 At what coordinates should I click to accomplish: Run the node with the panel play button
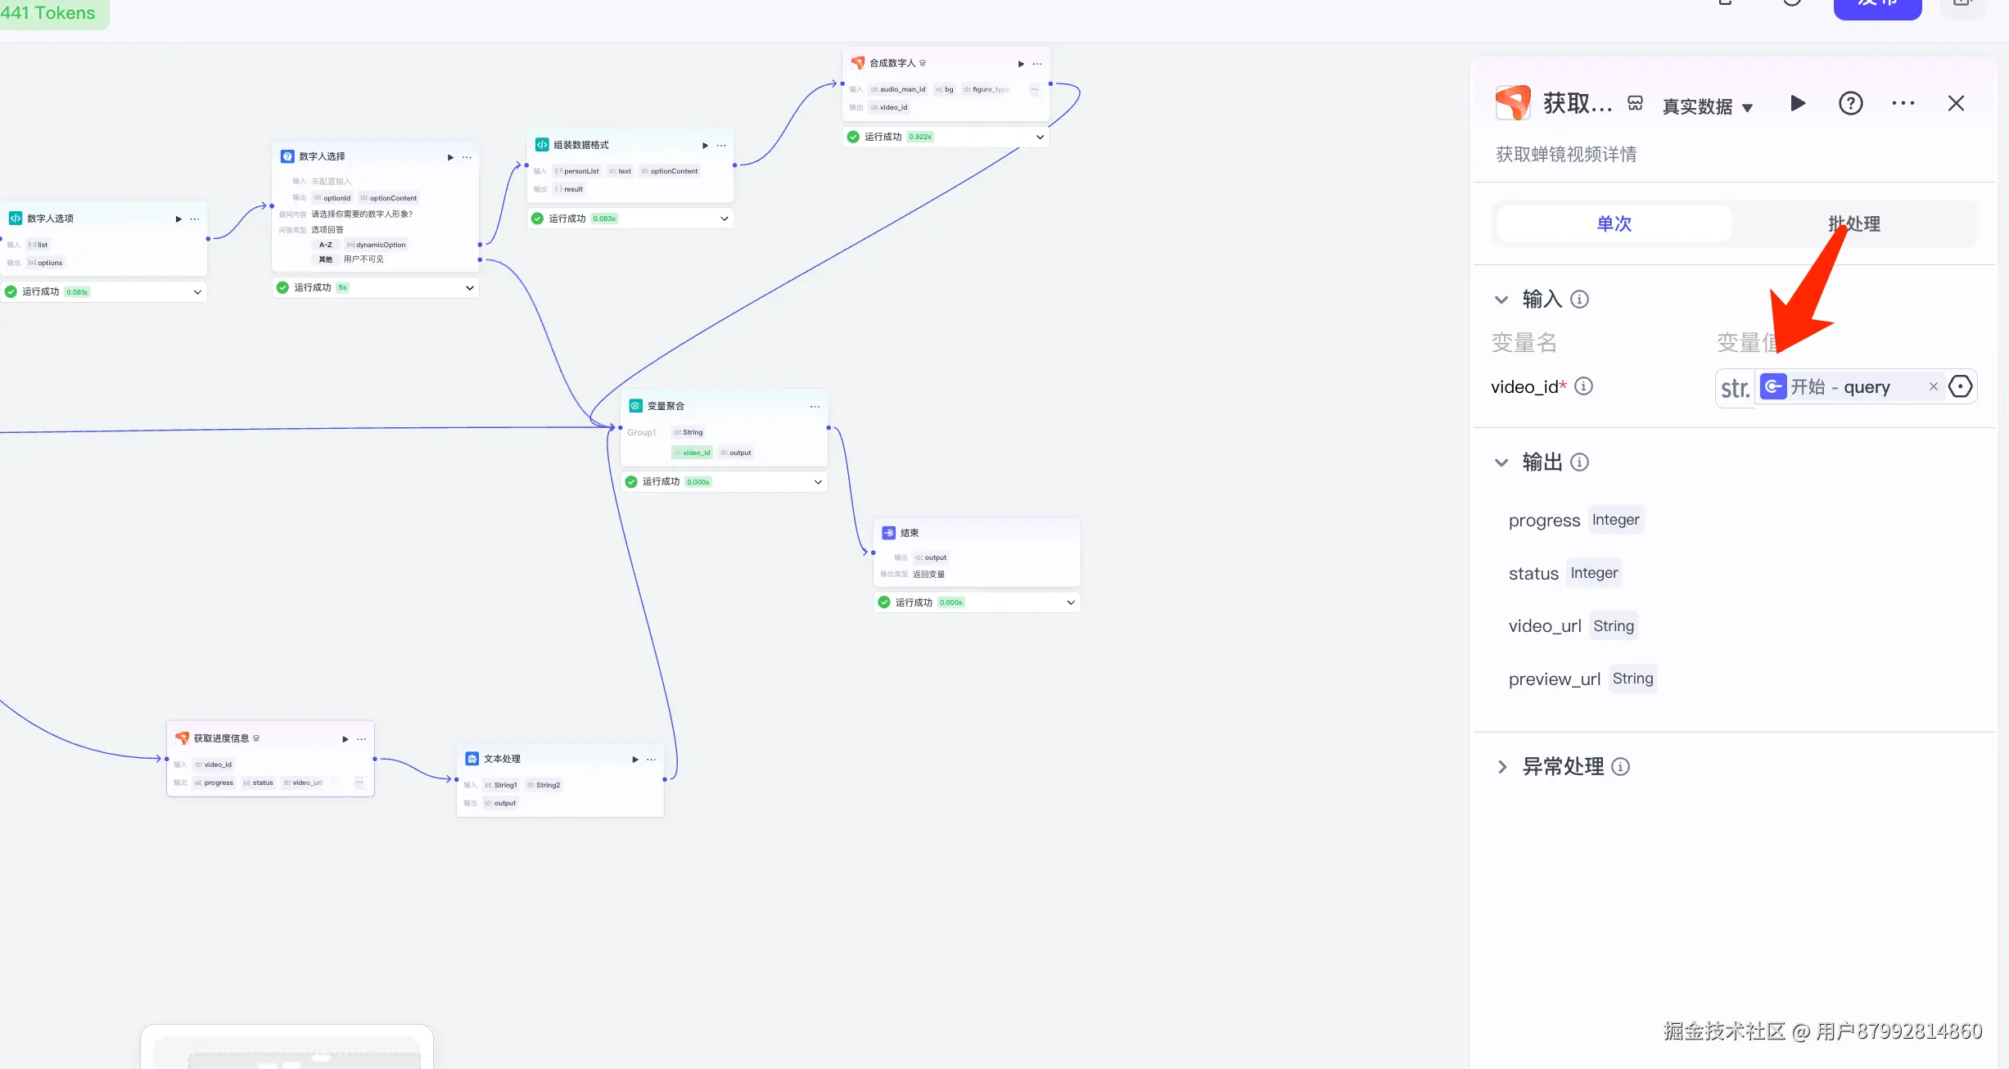[x=1798, y=104]
